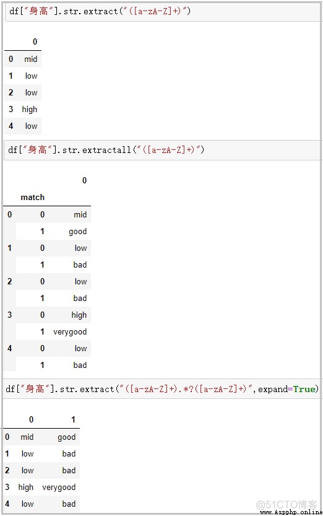This screenshot has width=323, height=516.
Task: Select the 'mid' cell in first output table
Action: [x=30, y=59]
